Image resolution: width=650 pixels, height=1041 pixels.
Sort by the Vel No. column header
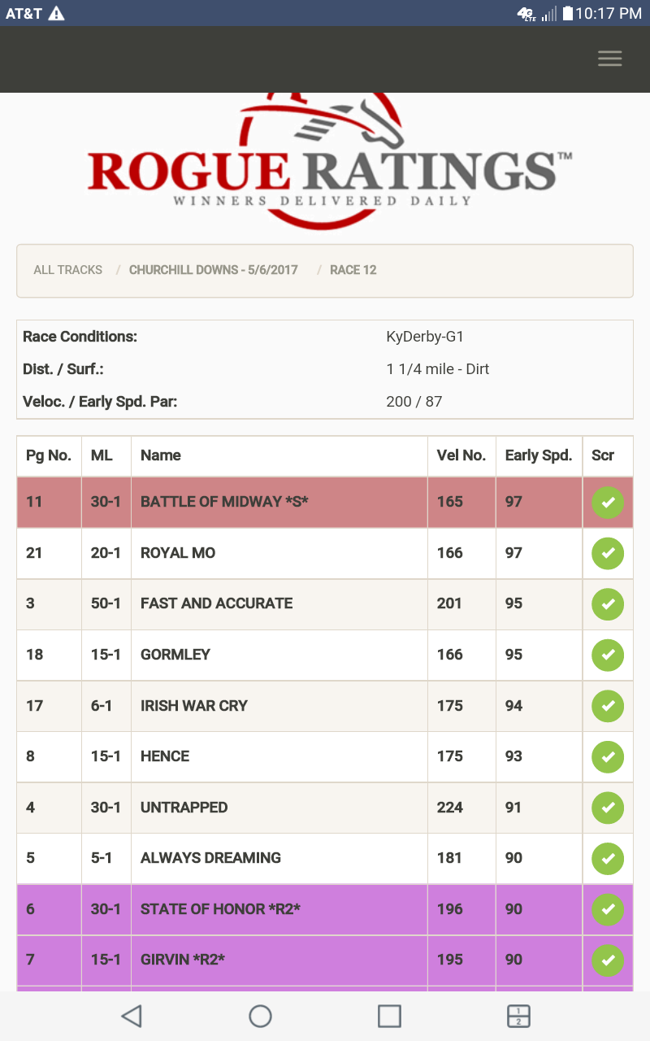461,455
